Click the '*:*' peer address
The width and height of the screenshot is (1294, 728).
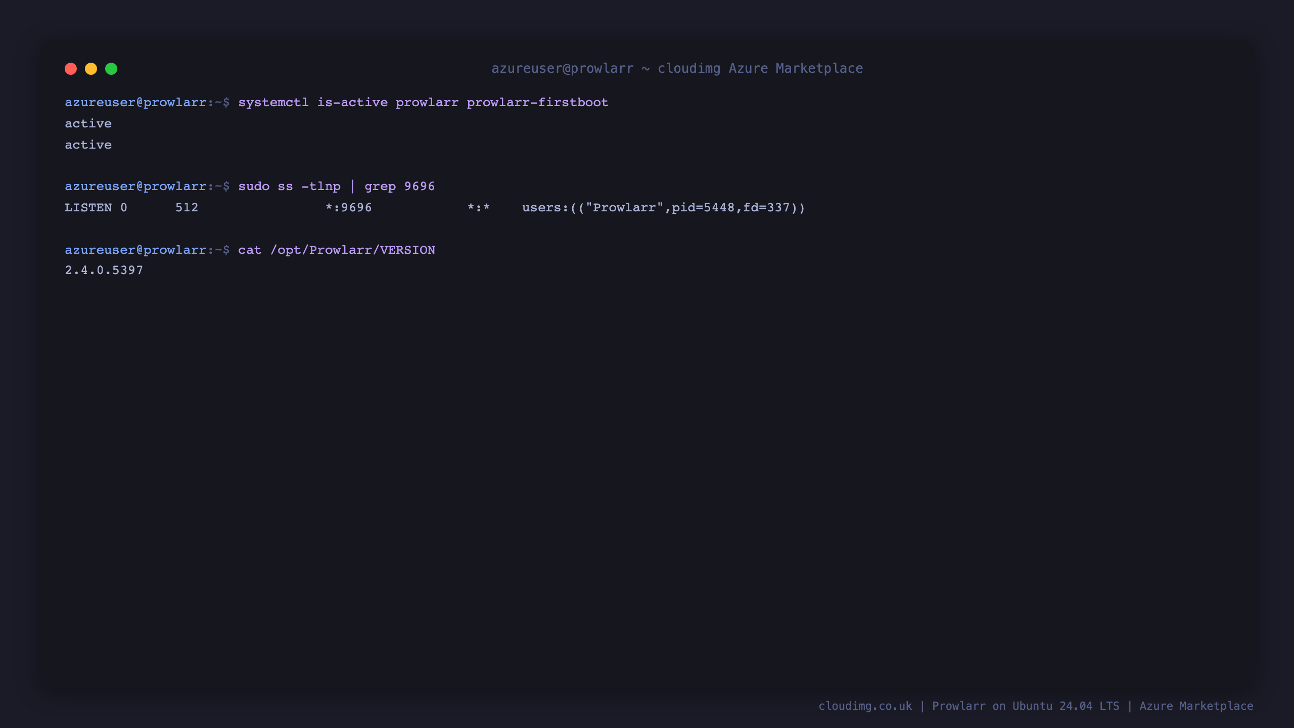tap(479, 208)
